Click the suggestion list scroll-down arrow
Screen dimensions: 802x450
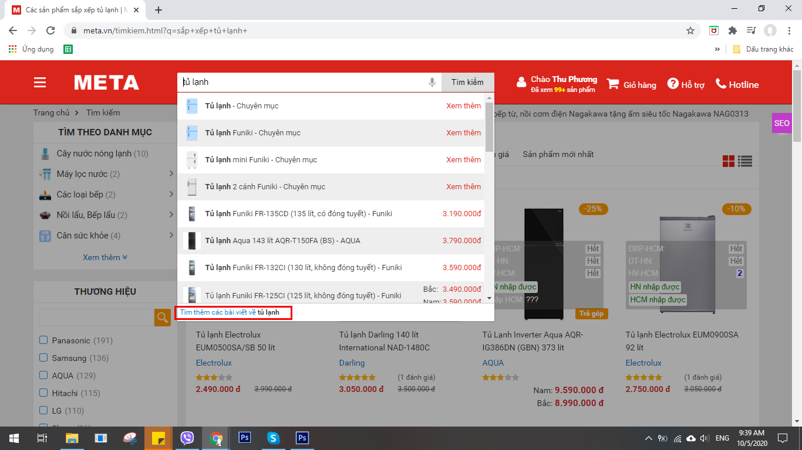(489, 298)
